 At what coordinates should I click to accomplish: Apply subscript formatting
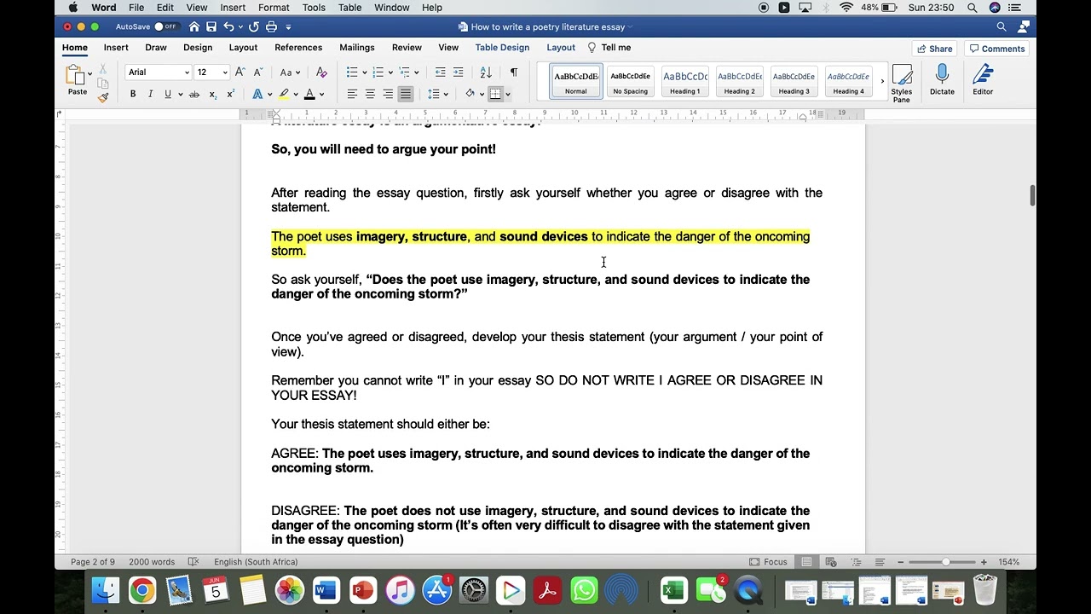212,94
